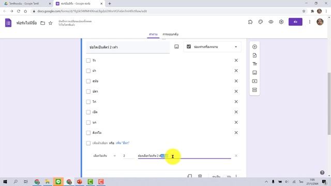Open the Google Forms home icon
Viewport: 331px width, 186px height.
click(8, 23)
